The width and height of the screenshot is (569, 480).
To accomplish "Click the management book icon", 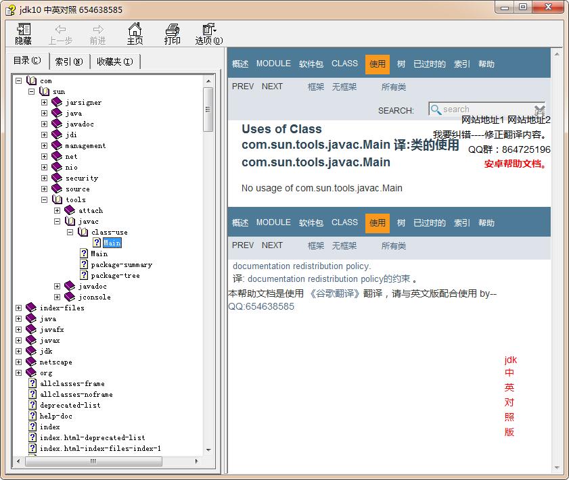I will click(x=57, y=145).
